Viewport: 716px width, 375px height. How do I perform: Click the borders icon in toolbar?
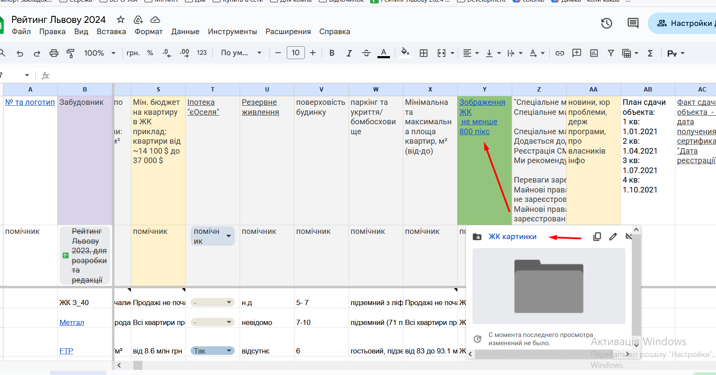[x=424, y=53]
